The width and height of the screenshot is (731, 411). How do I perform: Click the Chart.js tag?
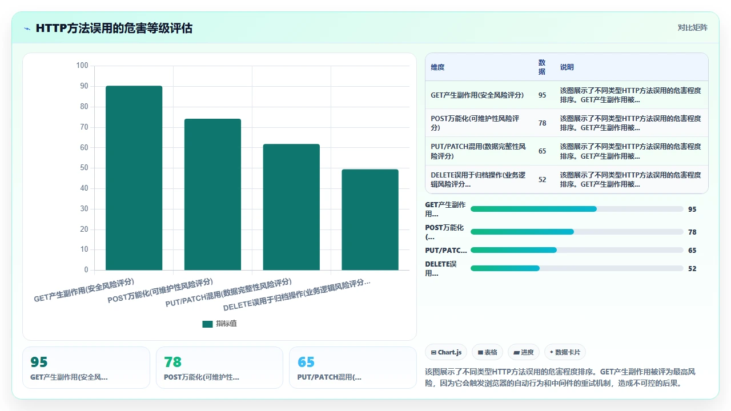click(x=447, y=352)
